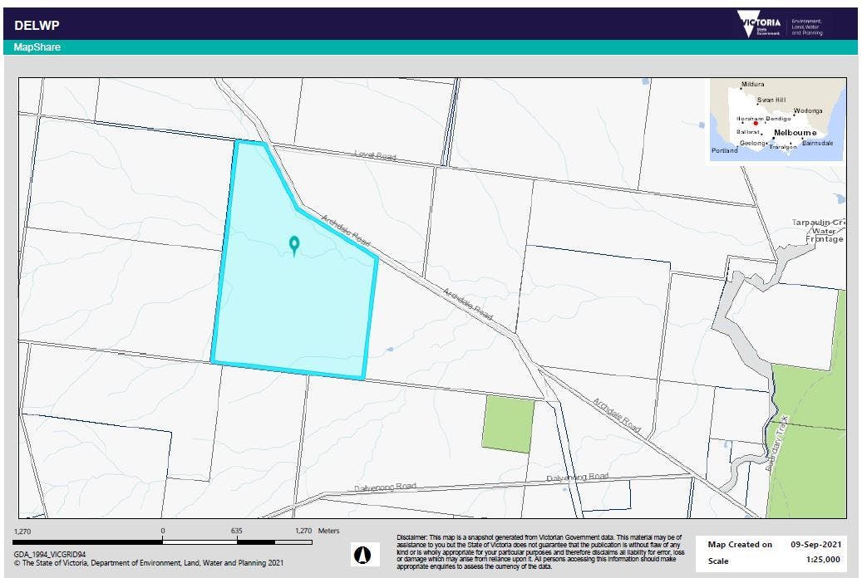Click the Bairnsdale label in inset map
The image size is (862, 583).
817,143
